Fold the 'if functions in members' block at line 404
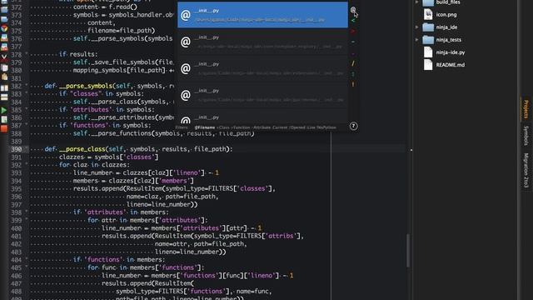The height and width of the screenshot is (300, 533). [27, 259]
